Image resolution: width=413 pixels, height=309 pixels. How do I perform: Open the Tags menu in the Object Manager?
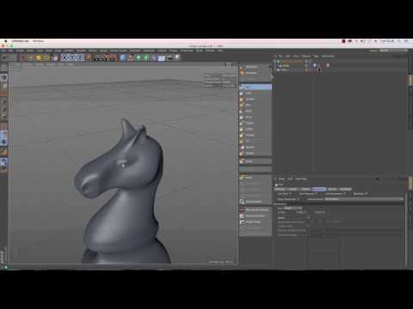coord(316,57)
